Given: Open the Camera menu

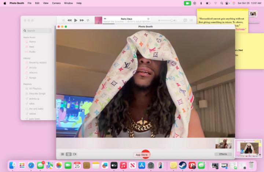Looking at the screenshot, I should pyautogui.click(x=56, y=3).
